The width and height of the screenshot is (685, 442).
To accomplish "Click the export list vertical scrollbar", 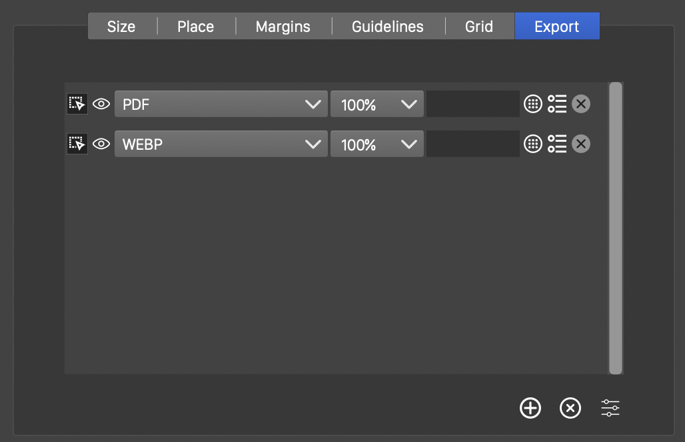I will pyautogui.click(x=616, y=228).
